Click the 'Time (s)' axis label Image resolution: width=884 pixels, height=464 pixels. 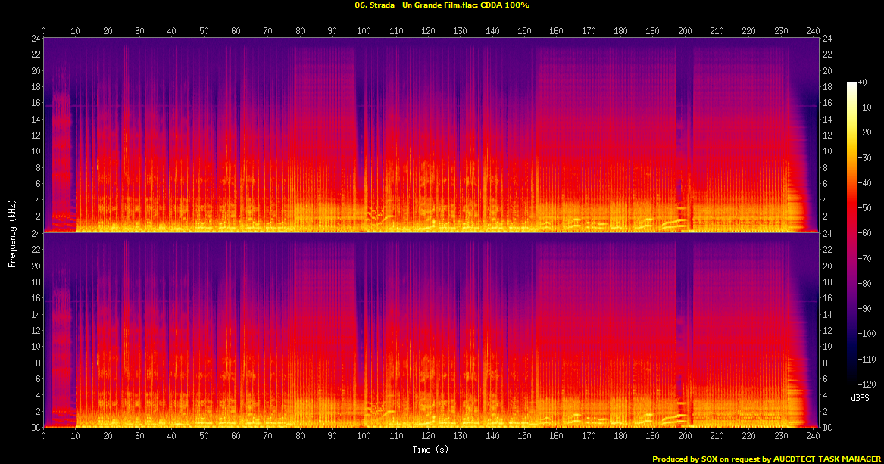pyautogui.click(x=430, y=450)
